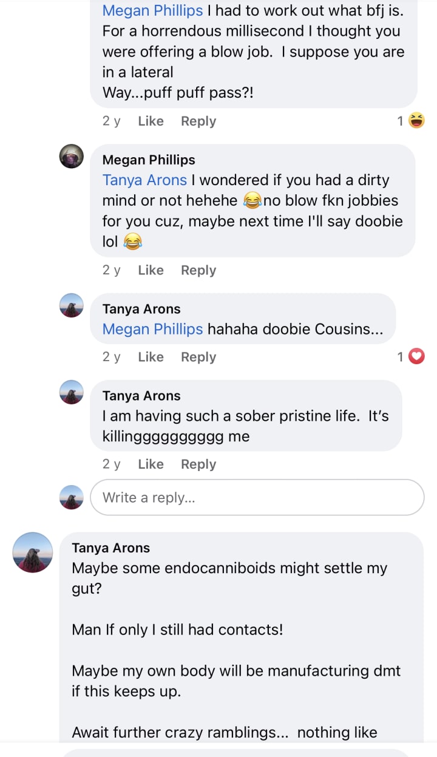Click the laughing reaction emoji icon
Image resolution: width=437 pixels, height=757 pixels.
[416, 121]
